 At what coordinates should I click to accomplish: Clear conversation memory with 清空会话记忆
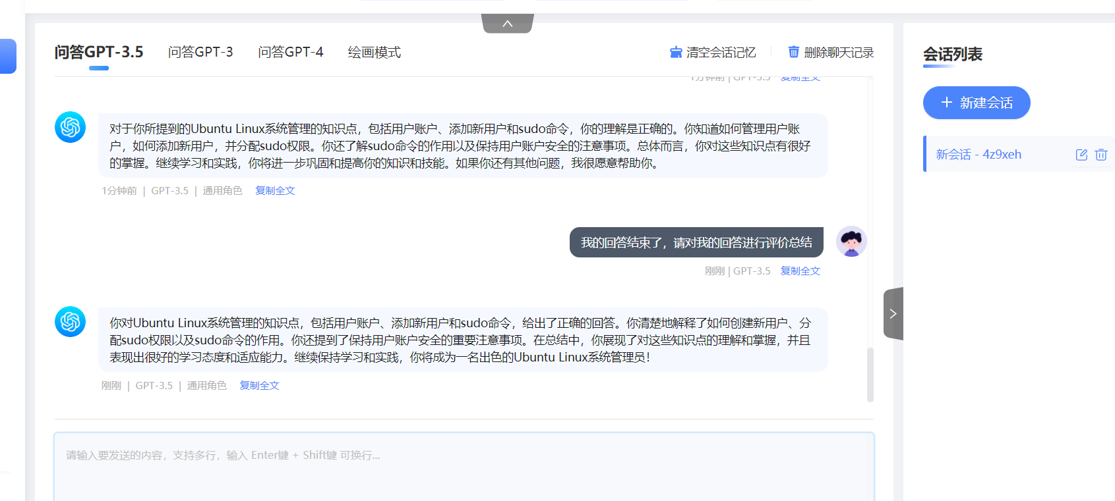(713, 52)
